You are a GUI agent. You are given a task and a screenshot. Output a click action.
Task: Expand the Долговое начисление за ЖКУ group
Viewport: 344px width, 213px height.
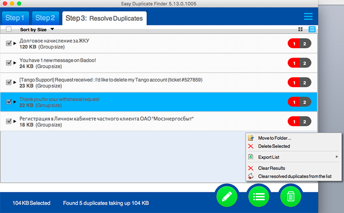15,43
